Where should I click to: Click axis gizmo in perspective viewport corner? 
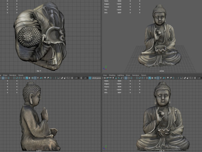[105, 68]
